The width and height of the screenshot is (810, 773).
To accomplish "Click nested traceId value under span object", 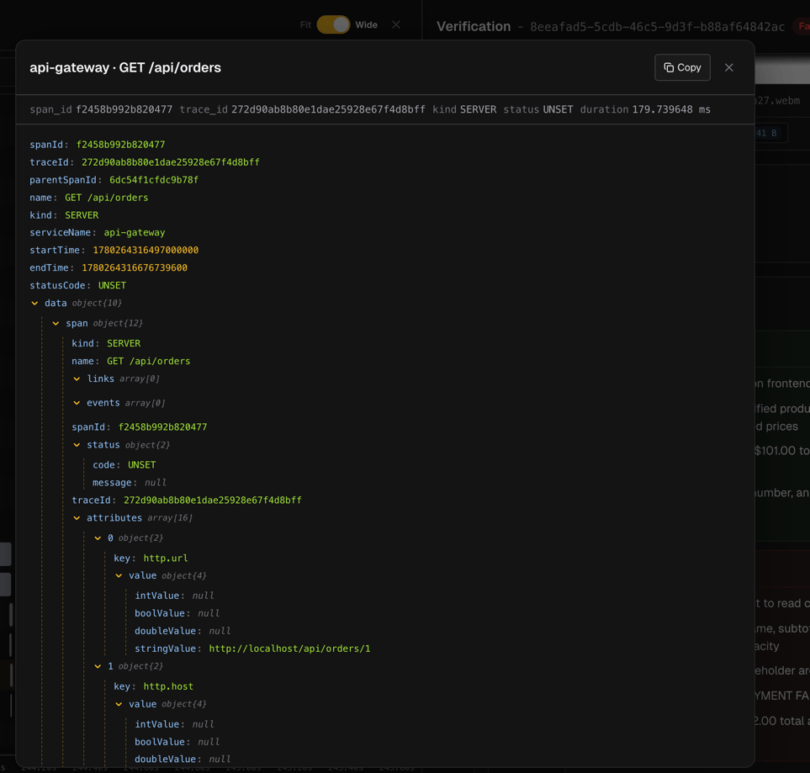I will pos(212,500).
